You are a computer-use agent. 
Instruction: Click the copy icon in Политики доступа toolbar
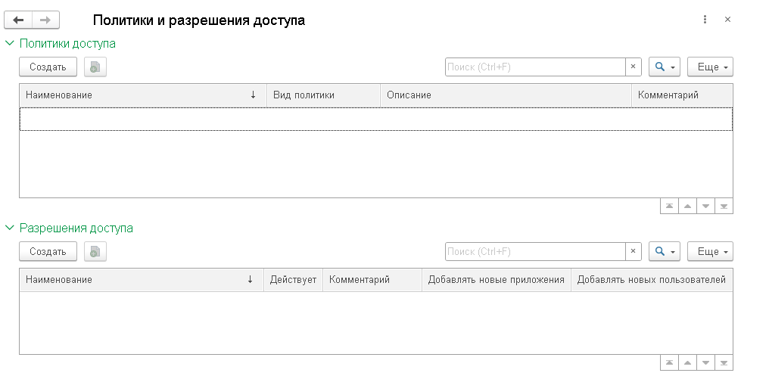pyautogui.click(x=95, y=67)
